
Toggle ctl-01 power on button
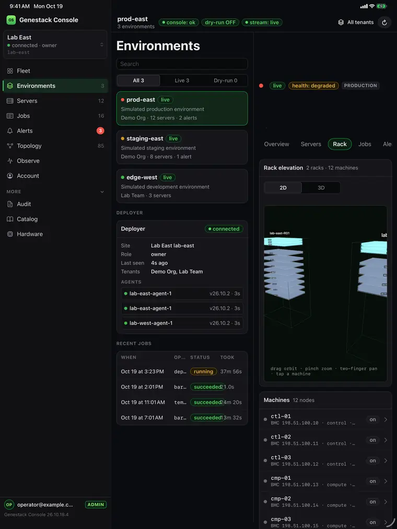(x=372, y=420)
